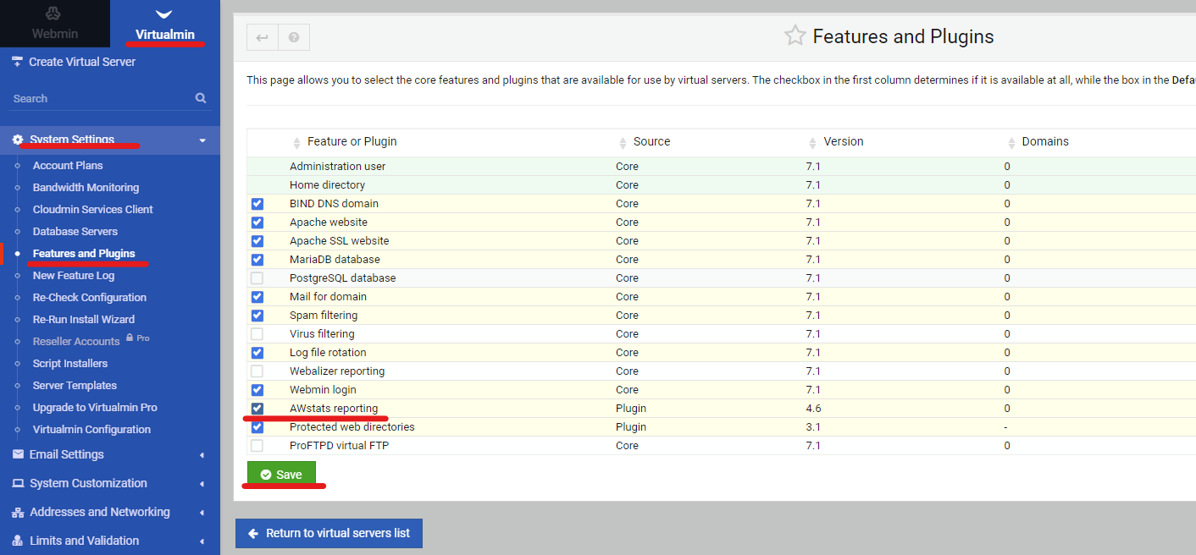Viewport: 1196px width, 555px height.
Task: Click the star icon beside Features and Plugins
Action: 795,36
